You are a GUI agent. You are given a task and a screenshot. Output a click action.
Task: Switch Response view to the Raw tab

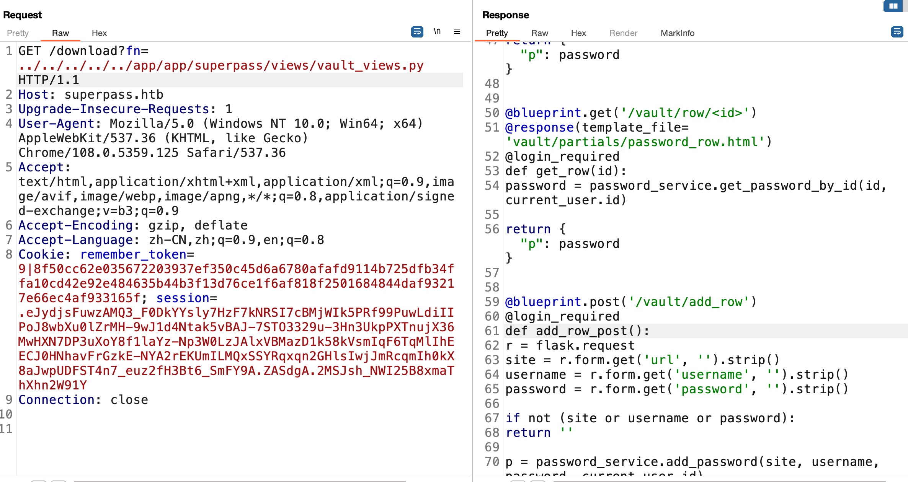539,33
